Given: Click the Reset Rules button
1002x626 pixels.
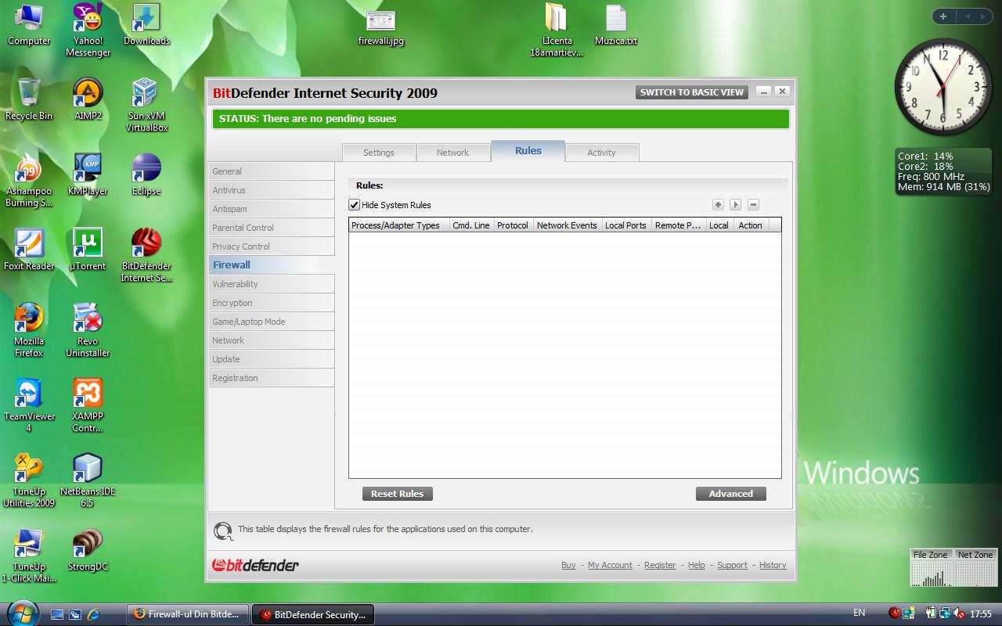Looking at the screenshot, I should click(397, 494).
